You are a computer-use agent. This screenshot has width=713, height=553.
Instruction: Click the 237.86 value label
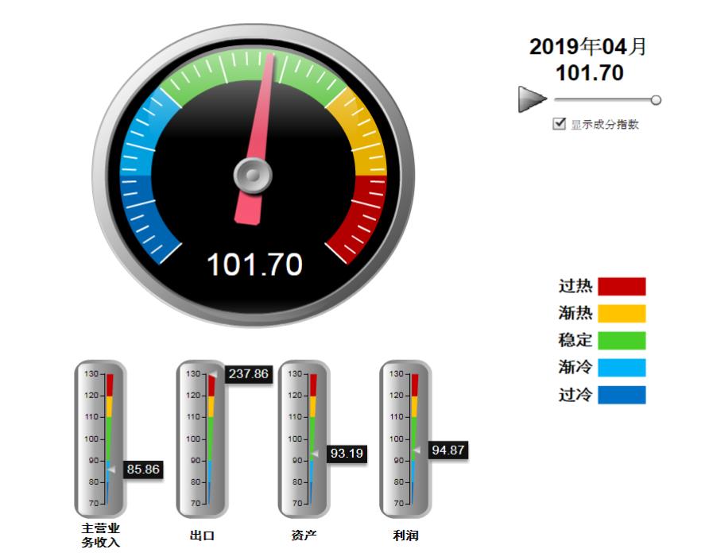(248, 373)
